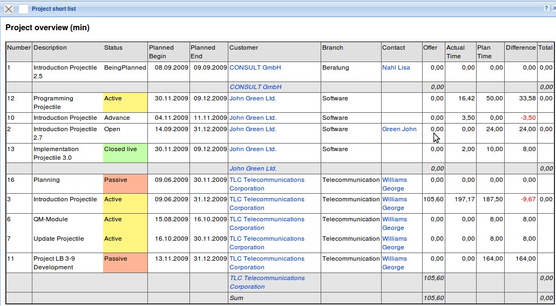
Task: Select the red -9,67 difference value
Action: pyautogui.click(x=528, y=200)
